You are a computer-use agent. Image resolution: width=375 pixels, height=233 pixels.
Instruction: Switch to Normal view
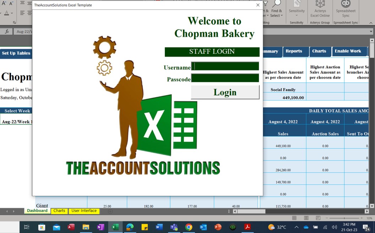coord(294,218)
